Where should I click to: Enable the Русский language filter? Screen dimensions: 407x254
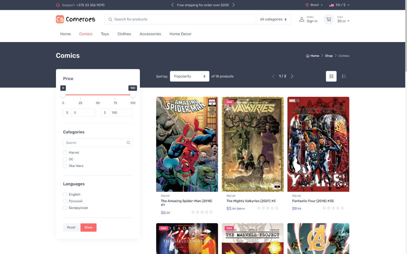(x=65, y=201)
